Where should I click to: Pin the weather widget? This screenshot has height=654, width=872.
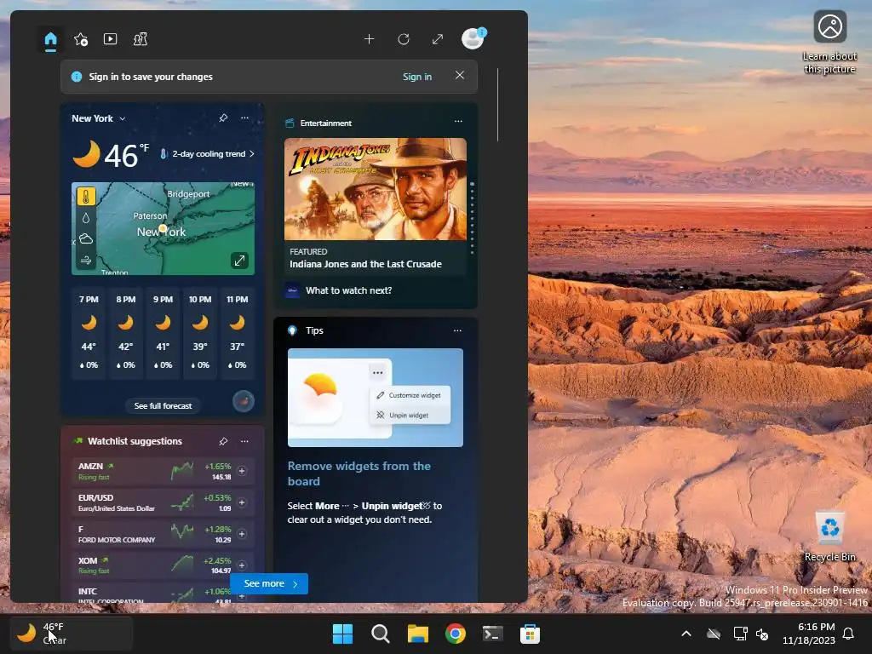pyautogui.click(x=223, y=118)
